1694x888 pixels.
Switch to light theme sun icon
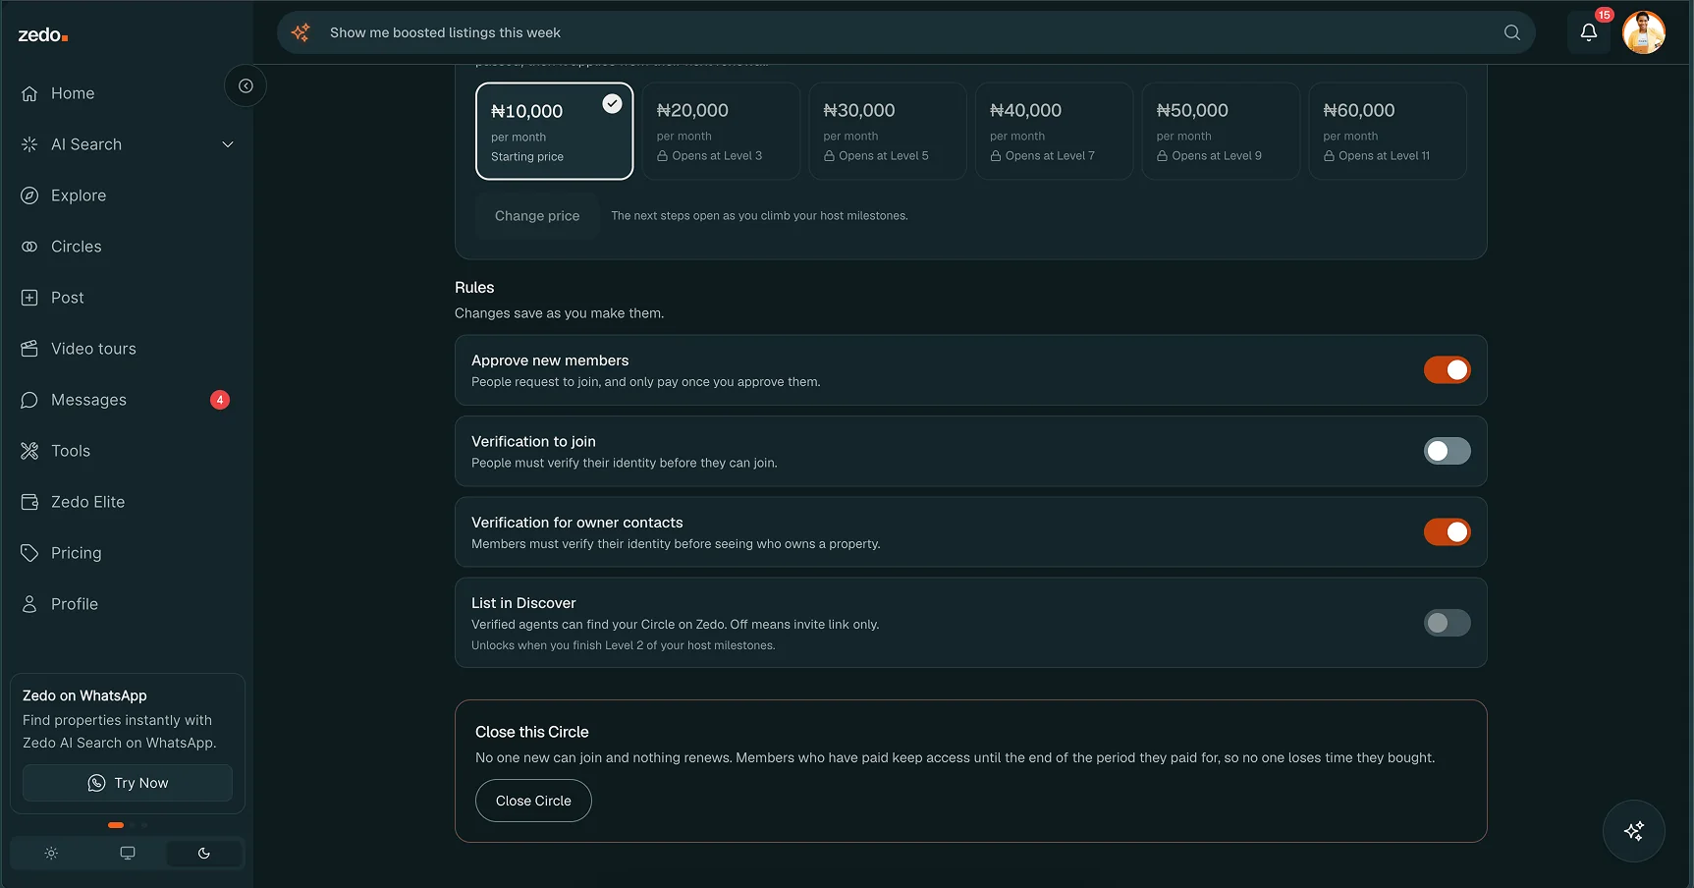click(x=51, y=854)
